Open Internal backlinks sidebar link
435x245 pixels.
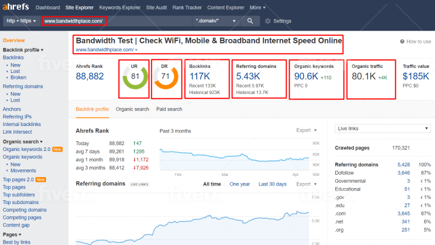tap(22, 124)
